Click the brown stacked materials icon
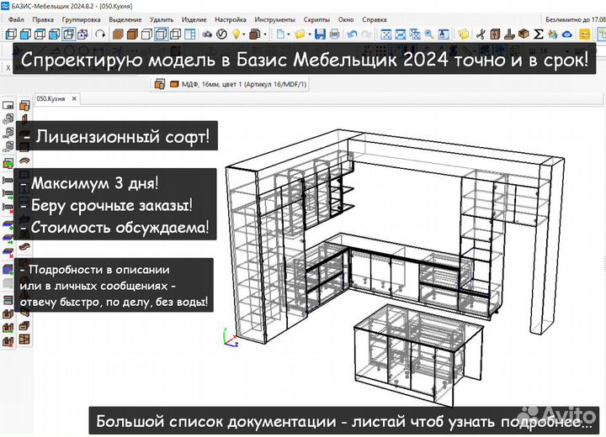 pyautogui.click(x=254, y=34)
